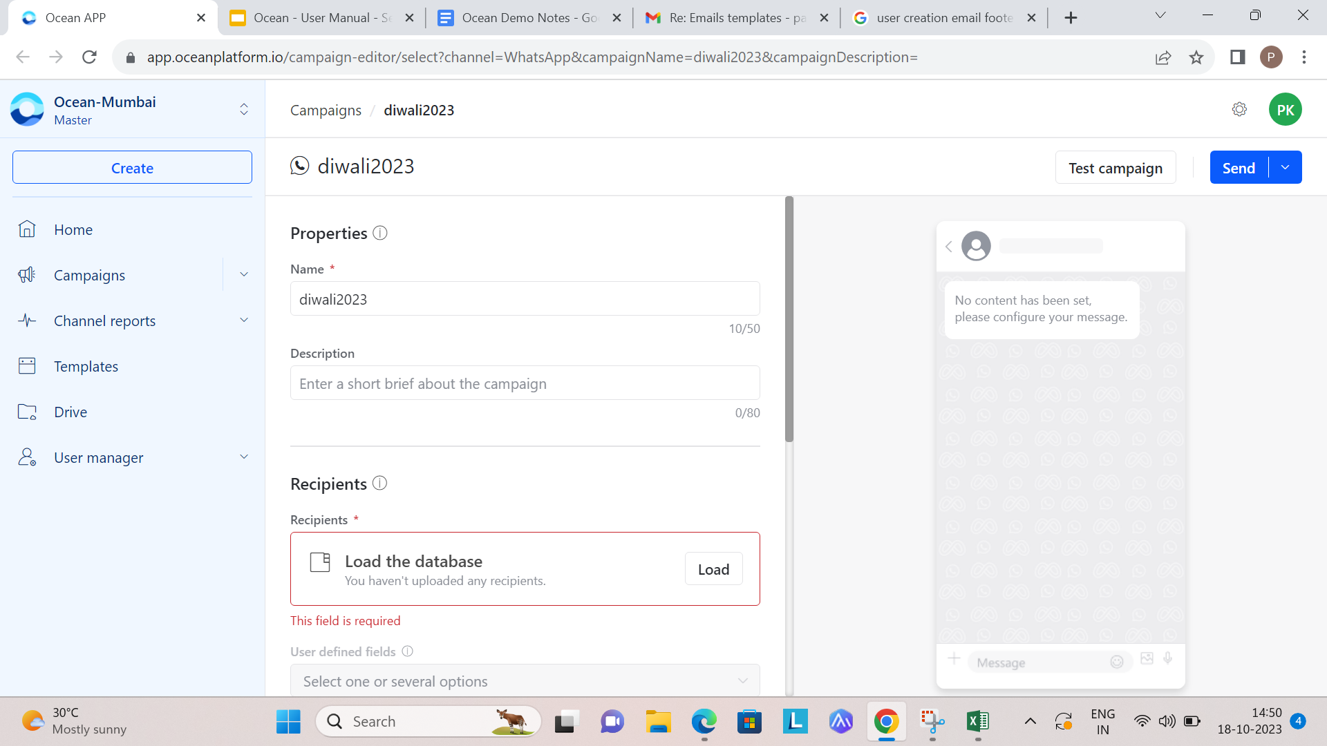Screen dimensions: 1327x746
Task: Focus the campaign Name field
Action: coord(525,298)
